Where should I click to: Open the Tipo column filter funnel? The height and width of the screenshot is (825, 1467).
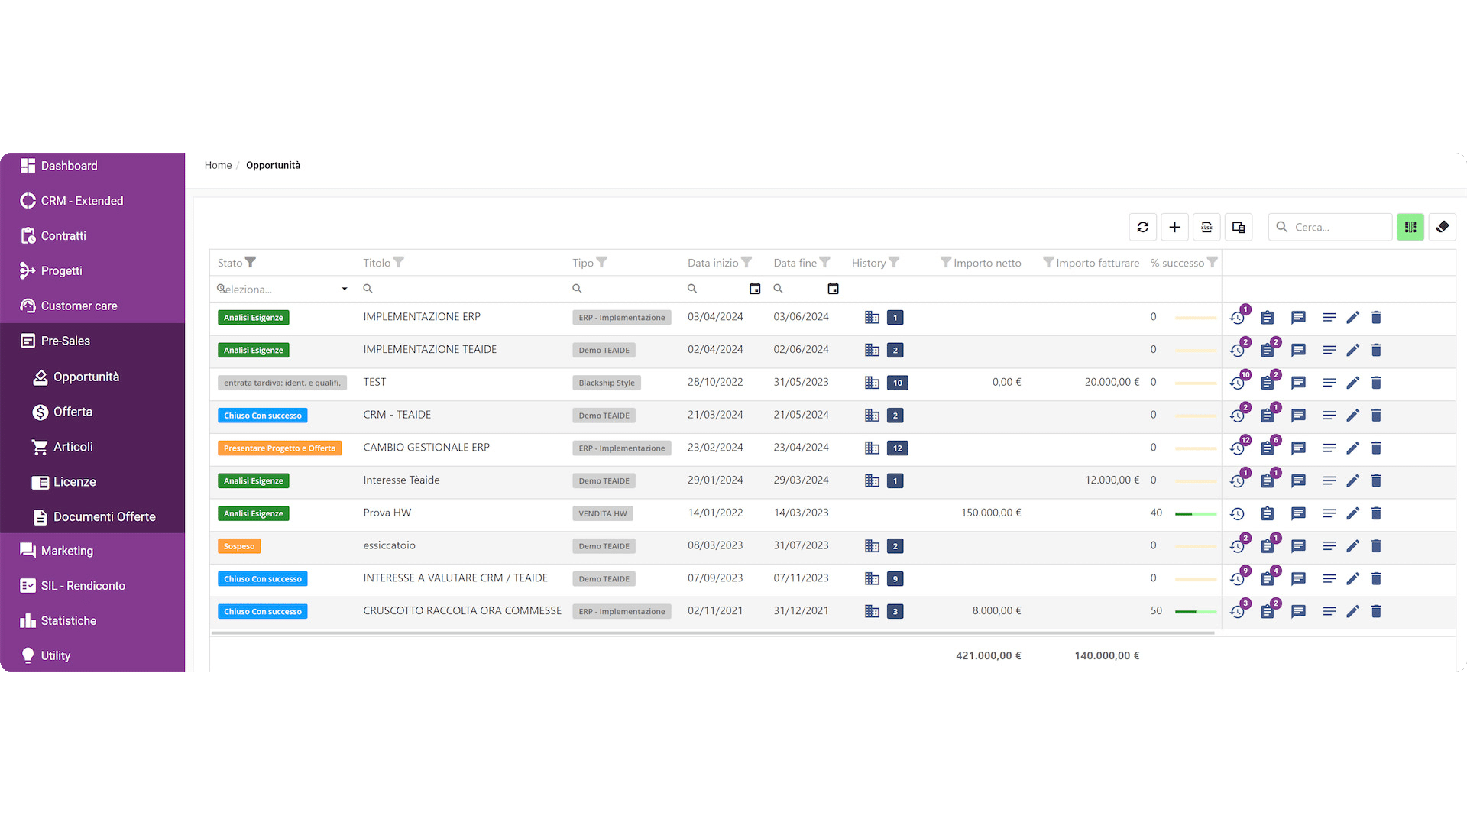coord(602,262)
